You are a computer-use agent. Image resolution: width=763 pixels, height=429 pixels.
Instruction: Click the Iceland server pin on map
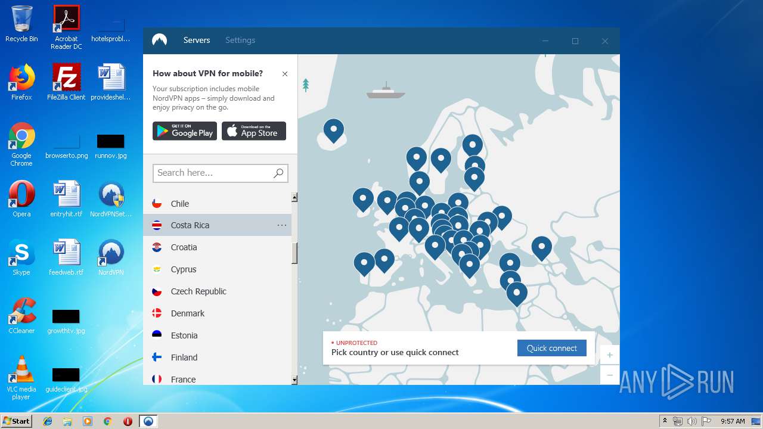tap(334, 130)
